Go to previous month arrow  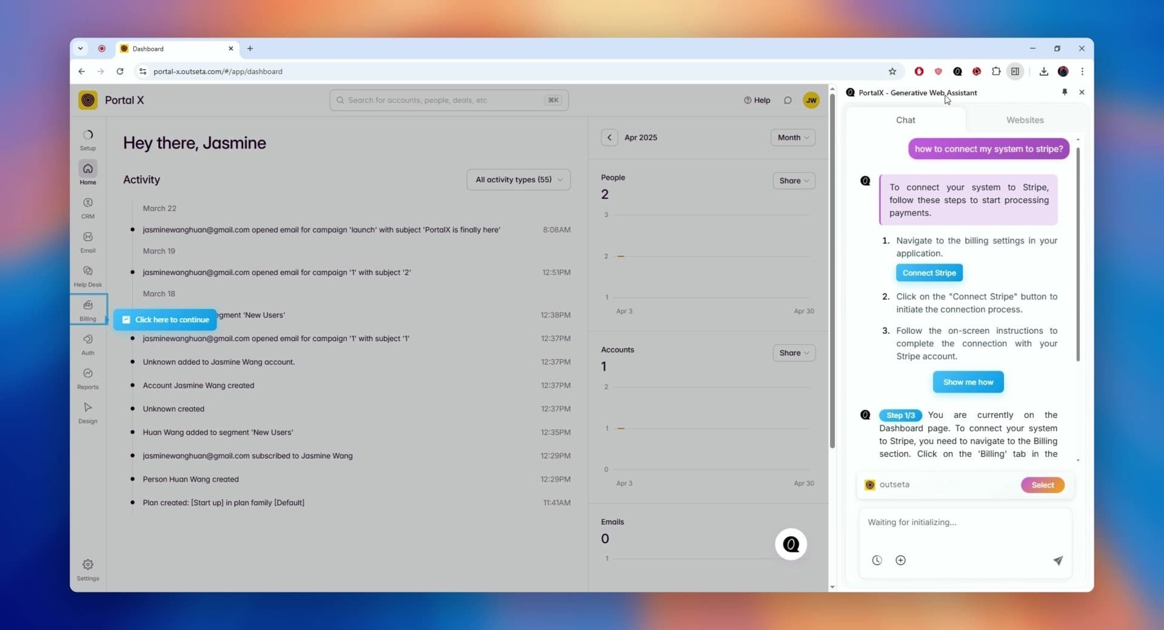pos(609,138)
